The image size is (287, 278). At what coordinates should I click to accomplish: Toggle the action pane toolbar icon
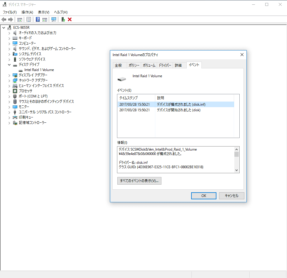tap(45, 19)
